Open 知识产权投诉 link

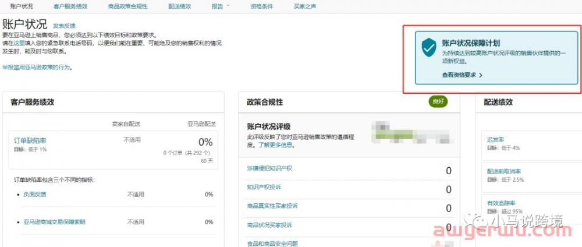point(264,187)
